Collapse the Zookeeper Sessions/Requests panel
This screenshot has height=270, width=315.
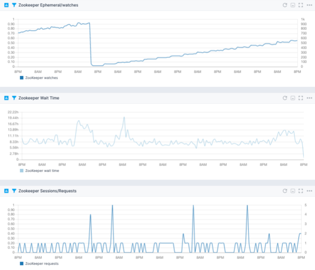(293, 191)
